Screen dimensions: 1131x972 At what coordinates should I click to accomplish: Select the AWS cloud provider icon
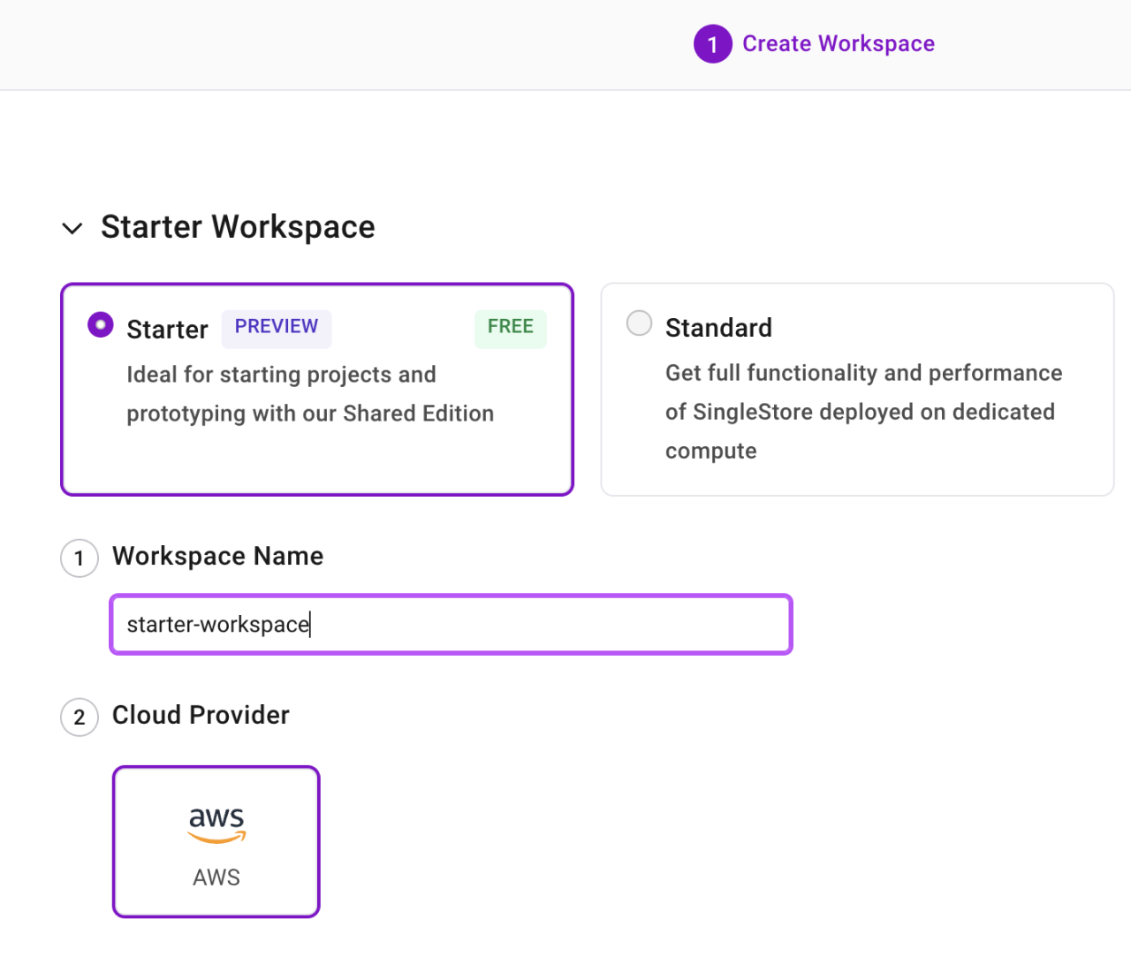point(216,840)
